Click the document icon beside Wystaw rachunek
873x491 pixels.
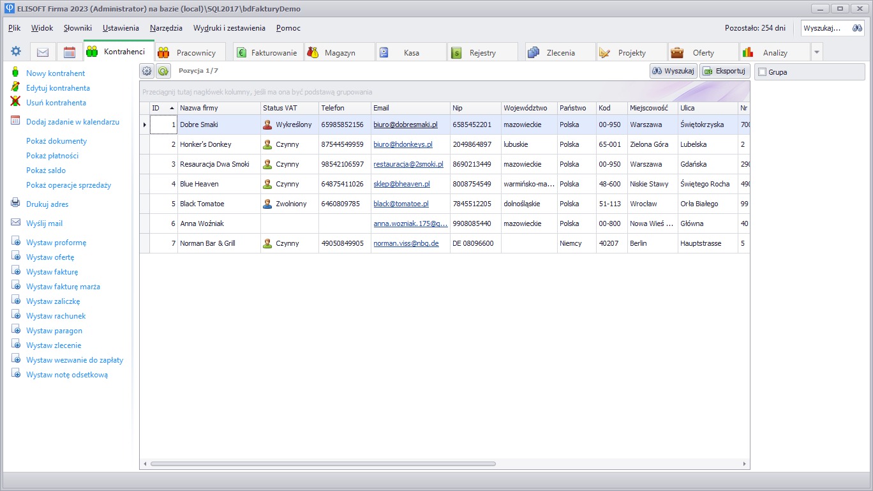click(15, 315)
